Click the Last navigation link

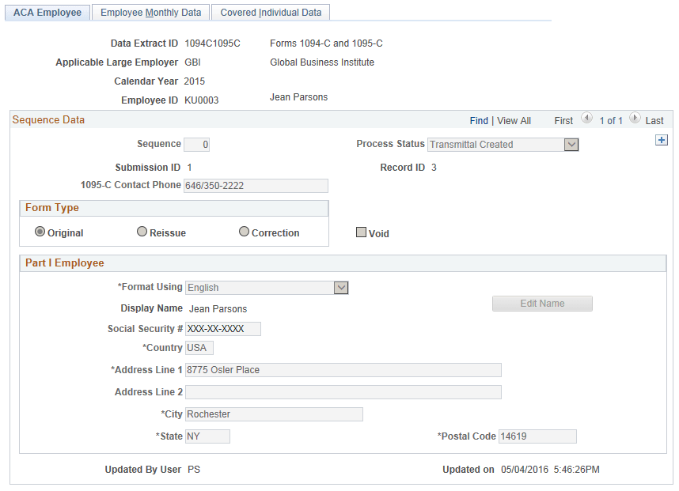click(x=654, y=120)
